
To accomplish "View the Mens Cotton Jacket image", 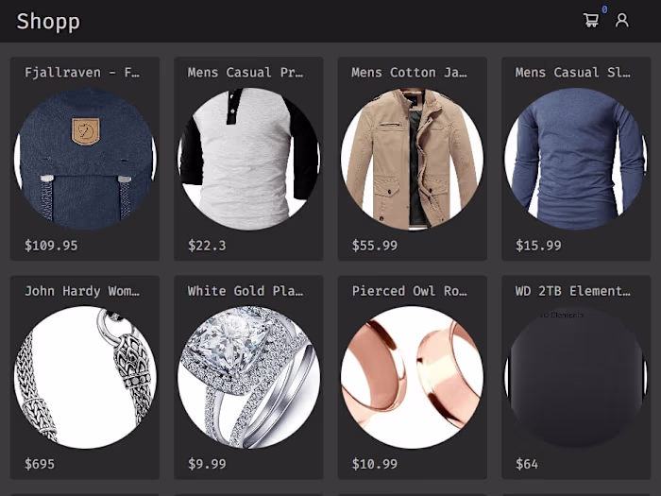I will point(413,159).
